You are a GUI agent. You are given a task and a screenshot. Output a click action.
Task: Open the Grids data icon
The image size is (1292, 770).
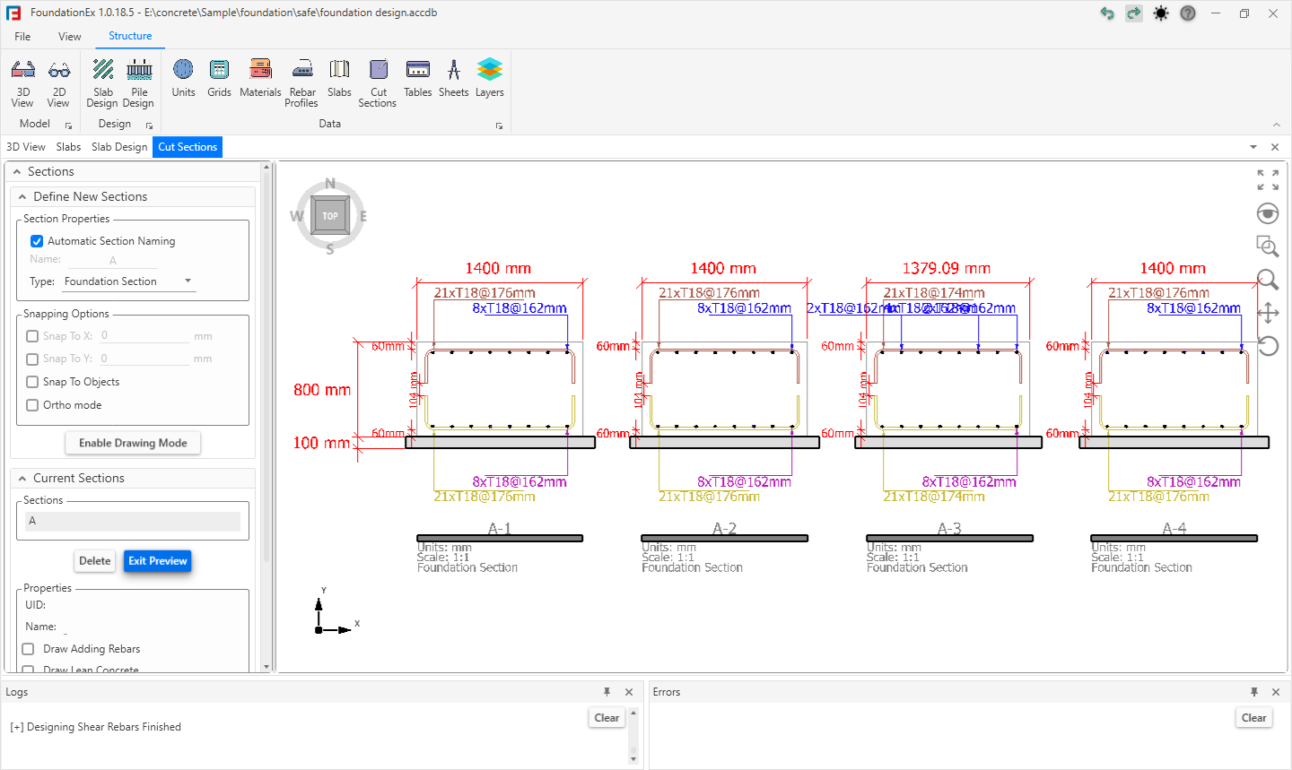(x=219, y=79)
